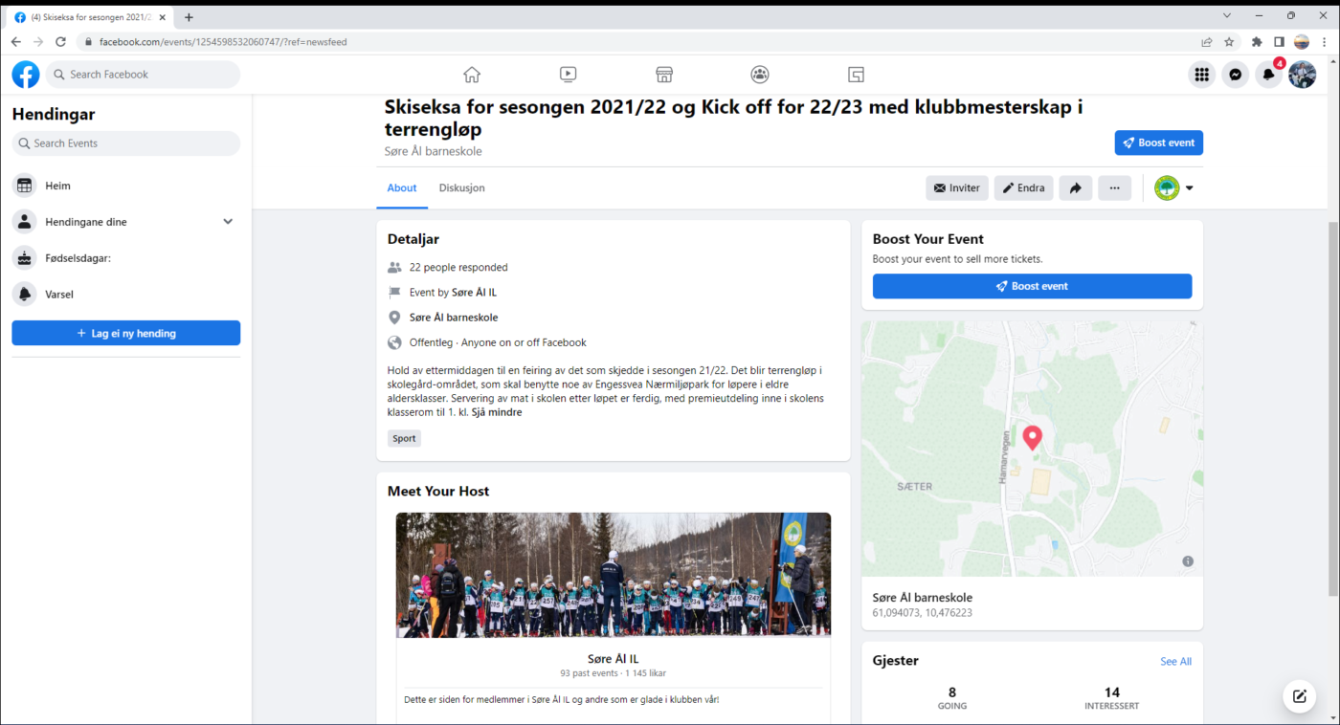Open a new Chrome tab
1340x725 pixels.
(189, 17)
